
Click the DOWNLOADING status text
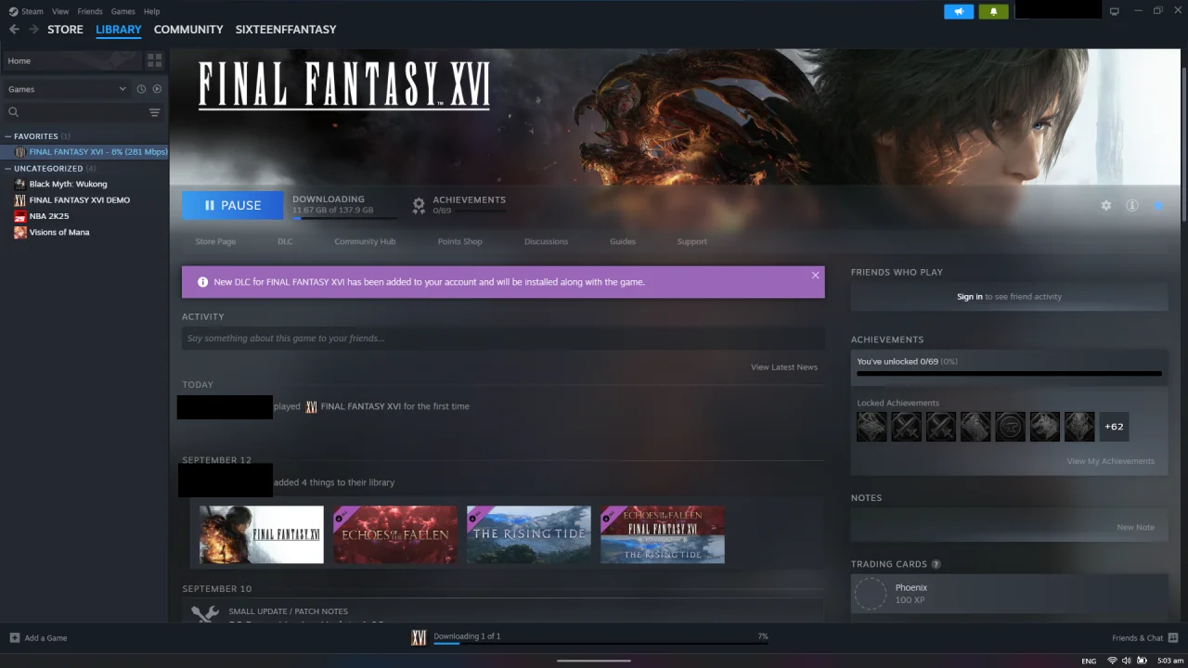point(329,199)
